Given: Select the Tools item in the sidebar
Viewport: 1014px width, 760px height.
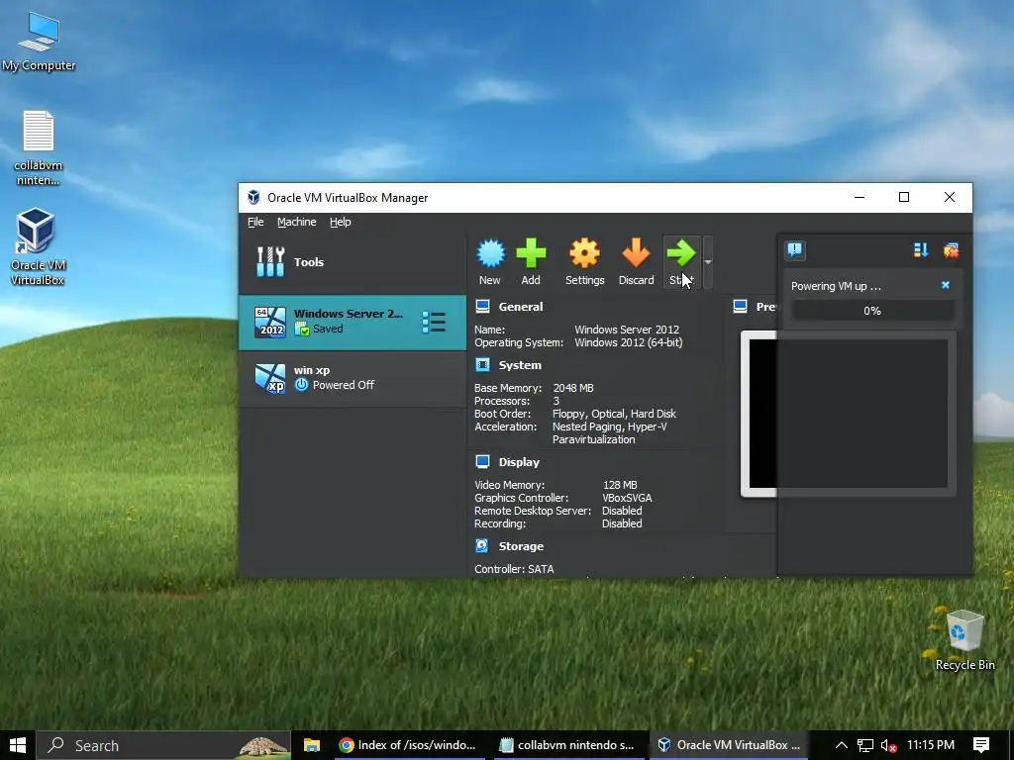Looking at the screenshot, I should (x=353, y=261).
